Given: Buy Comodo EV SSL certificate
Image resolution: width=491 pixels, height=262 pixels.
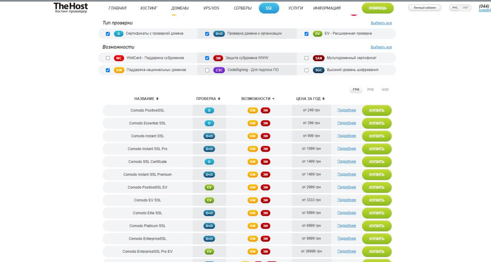Looking at the screenshot, I should [377, 200].
